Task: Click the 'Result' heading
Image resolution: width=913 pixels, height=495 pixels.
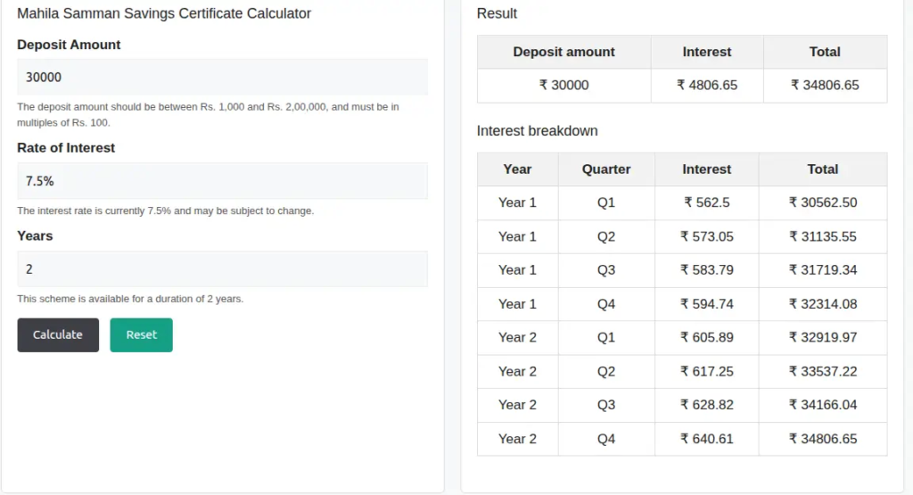Action: (x=497, y=13)
